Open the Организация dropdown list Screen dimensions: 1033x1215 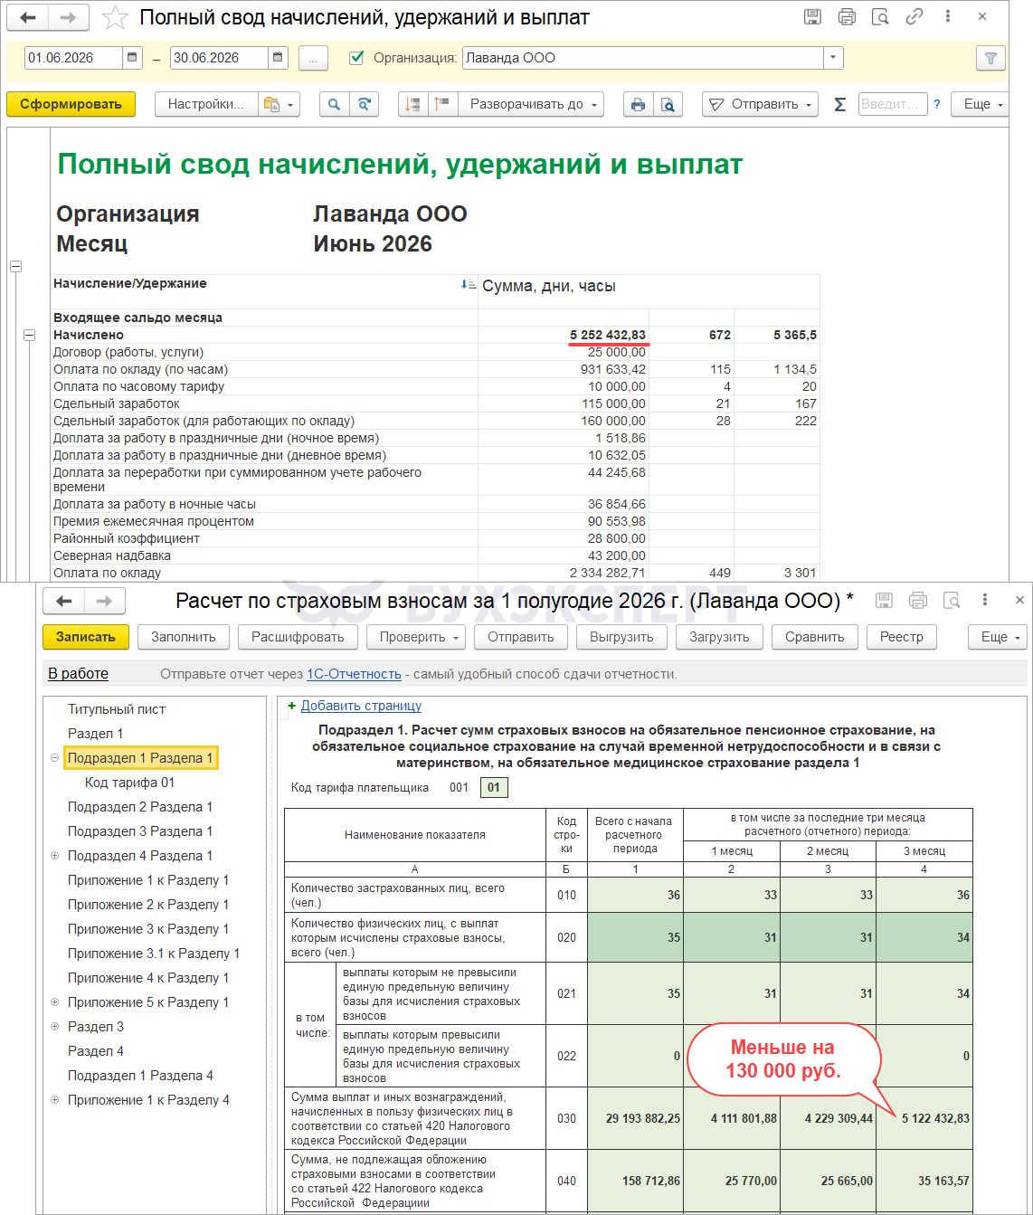[x=833, y=58]
